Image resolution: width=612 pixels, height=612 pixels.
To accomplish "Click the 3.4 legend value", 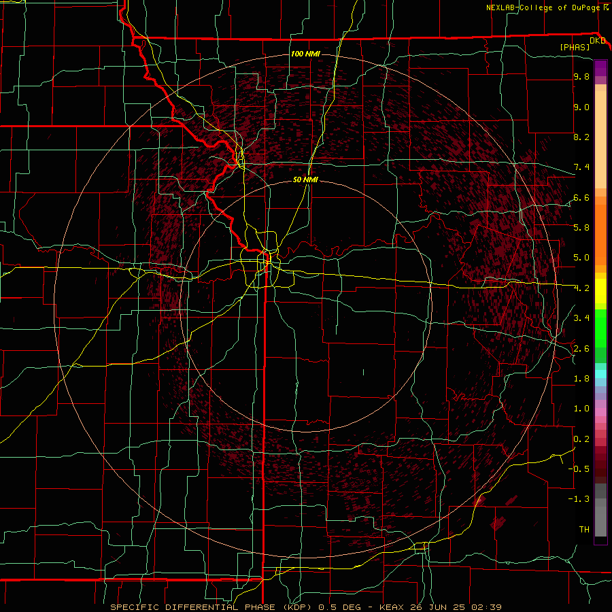I will tap(581, 318).
